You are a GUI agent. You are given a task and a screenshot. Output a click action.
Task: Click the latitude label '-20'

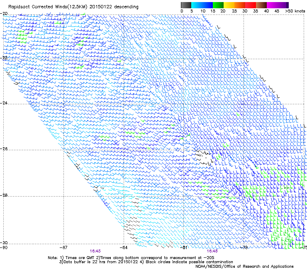pos(4,14)
